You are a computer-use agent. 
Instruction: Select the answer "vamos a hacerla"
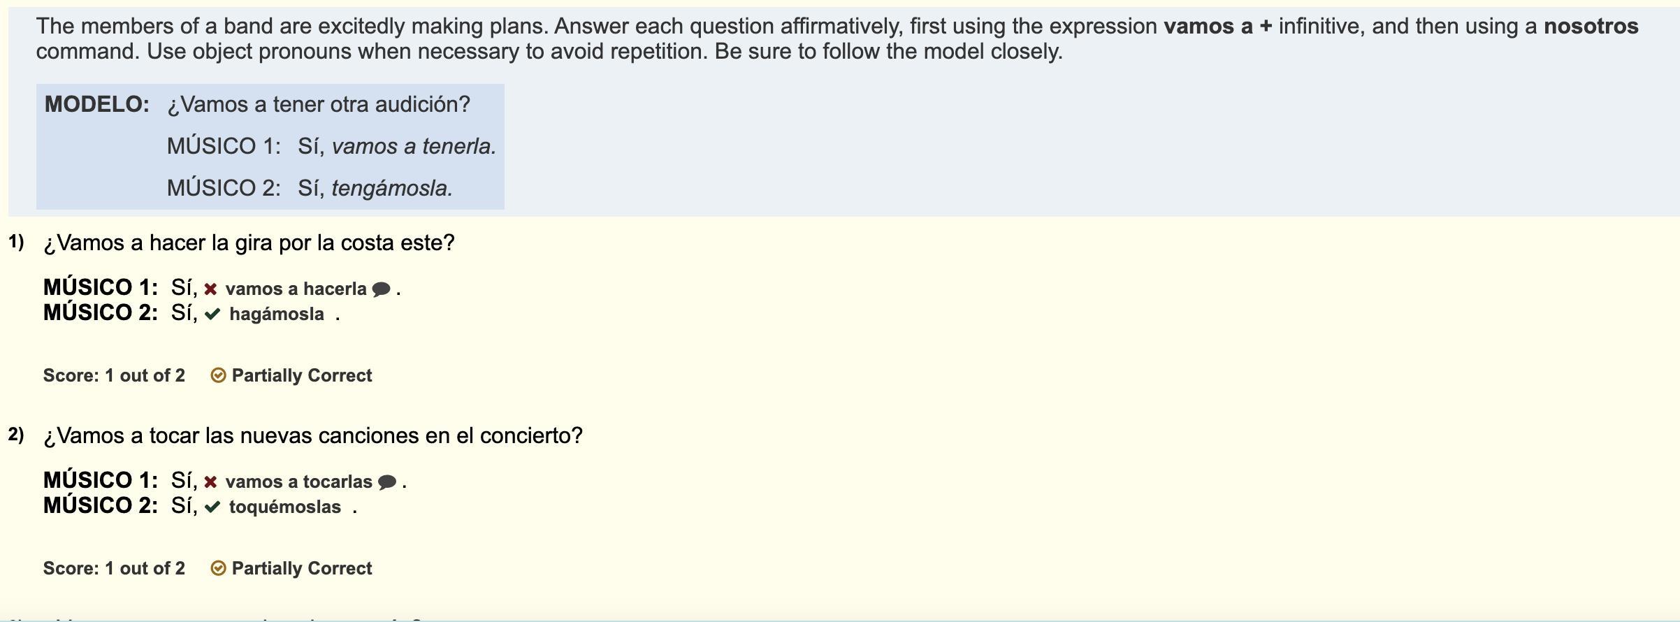point(296,289)
